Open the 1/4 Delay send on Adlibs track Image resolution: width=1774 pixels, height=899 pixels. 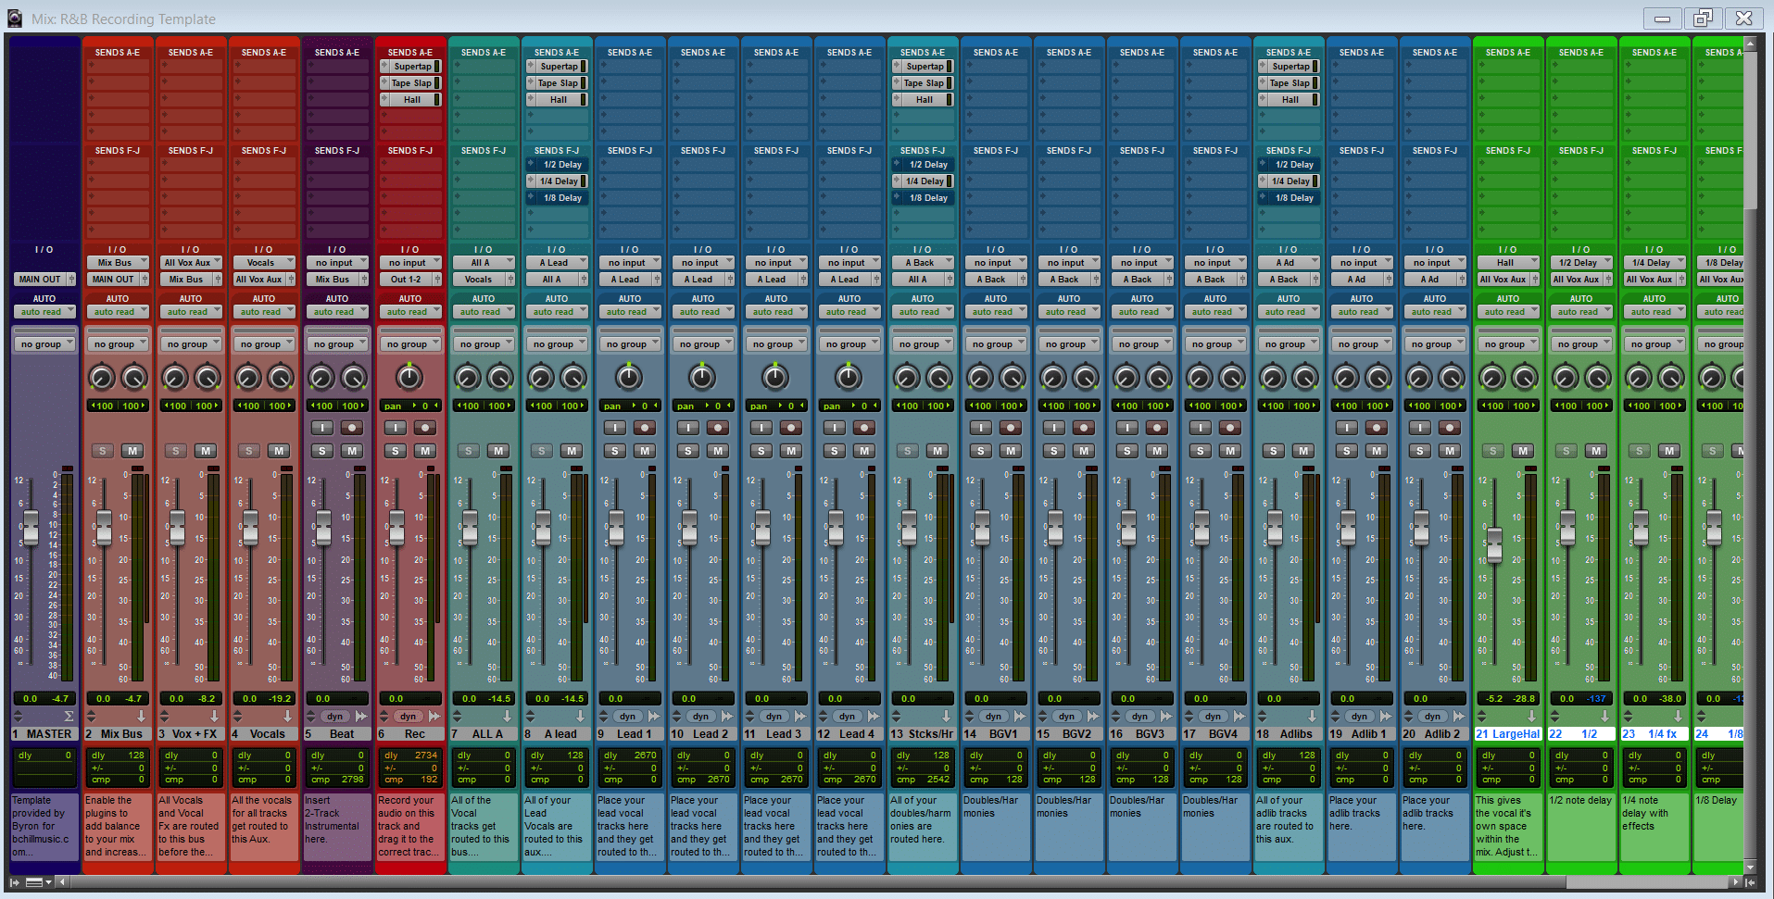pyautogui.click(x=1290, y=181)
